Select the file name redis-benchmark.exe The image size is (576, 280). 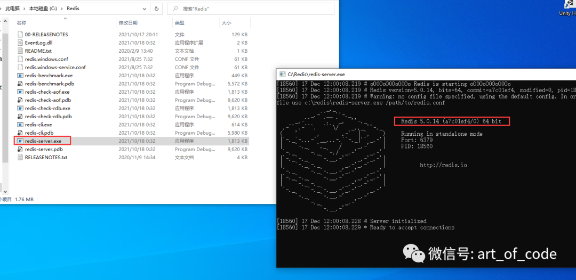pos(49,76)
